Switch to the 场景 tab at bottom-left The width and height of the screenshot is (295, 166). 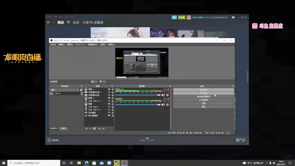tap(63, 128)
